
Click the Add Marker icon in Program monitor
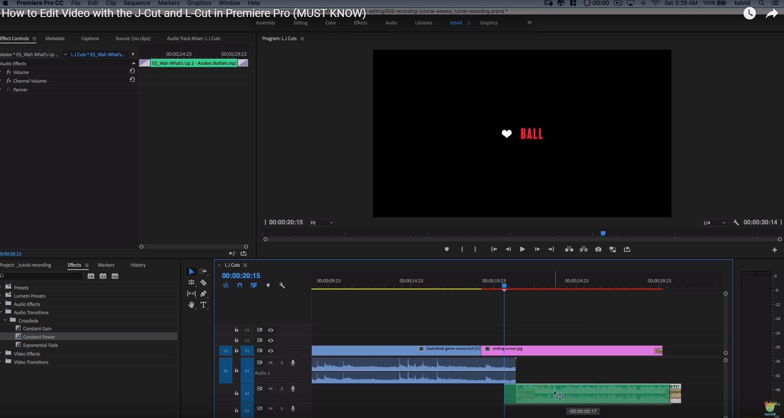[447, 249]
